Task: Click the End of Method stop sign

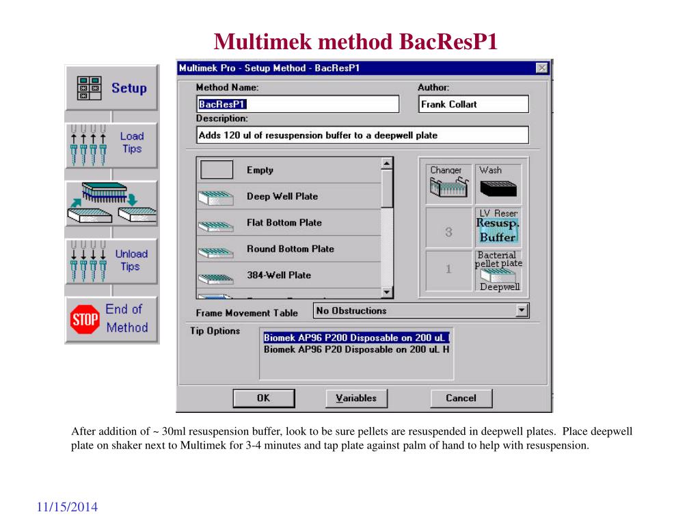Action: coord(85,319)
